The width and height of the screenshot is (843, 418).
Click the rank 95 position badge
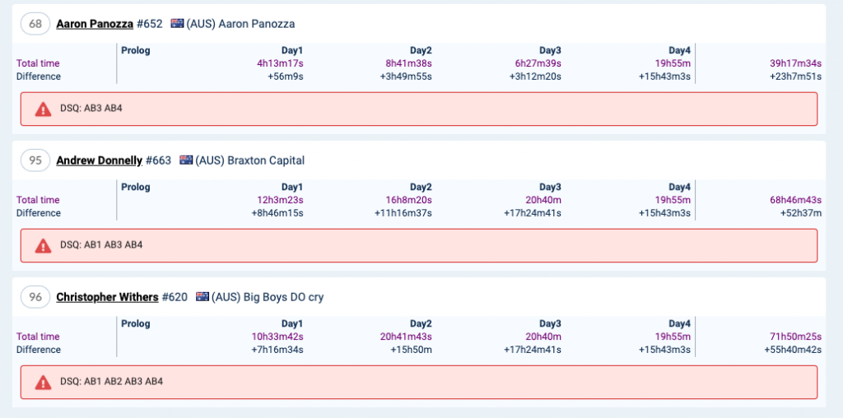coord(35,160)
